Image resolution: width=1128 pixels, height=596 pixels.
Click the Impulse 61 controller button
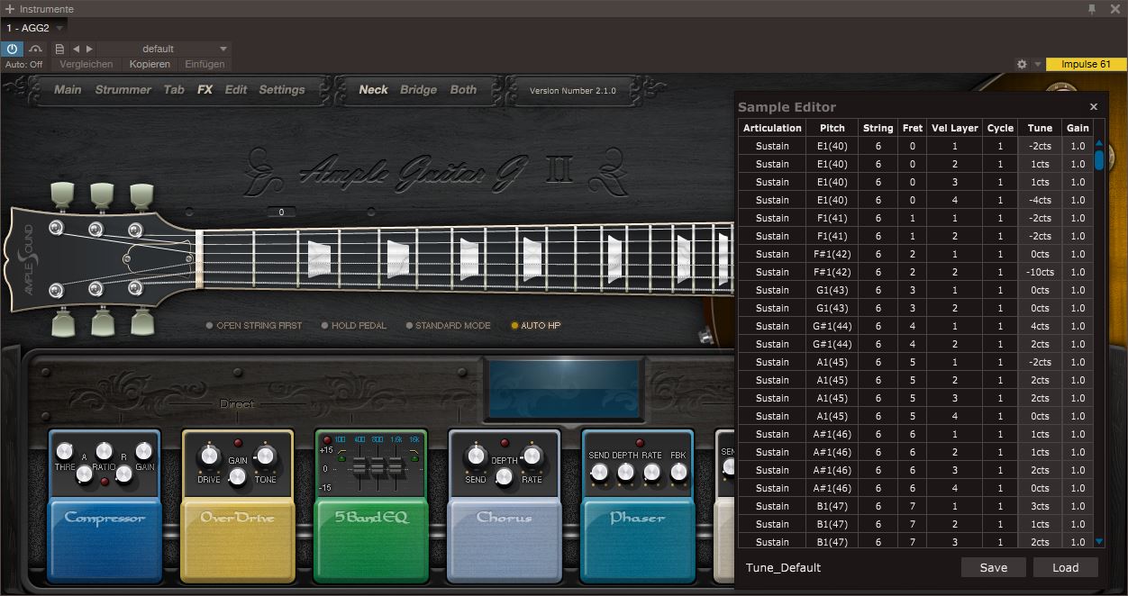(x=1086, y=64)
